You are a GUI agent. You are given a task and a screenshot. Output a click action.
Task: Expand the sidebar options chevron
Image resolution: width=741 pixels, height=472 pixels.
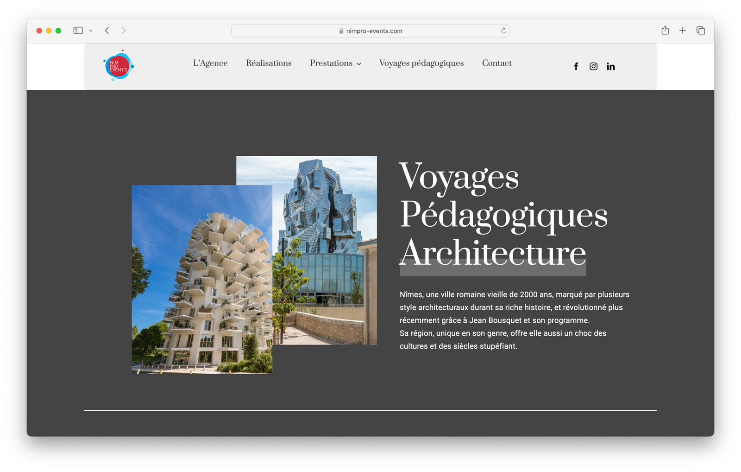point(91,31)
